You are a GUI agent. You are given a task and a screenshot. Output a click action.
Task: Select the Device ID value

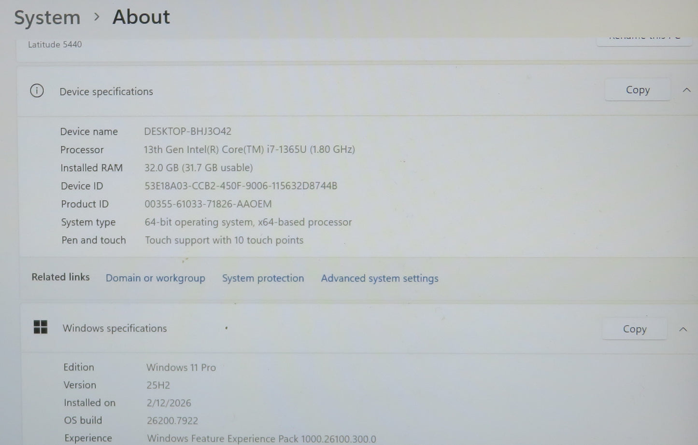point(241,186)
